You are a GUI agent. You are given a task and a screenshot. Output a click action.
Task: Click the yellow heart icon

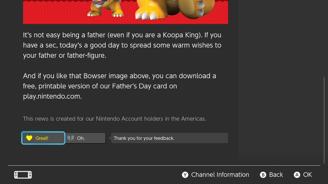pyautogui.click(x=29, y=138)
